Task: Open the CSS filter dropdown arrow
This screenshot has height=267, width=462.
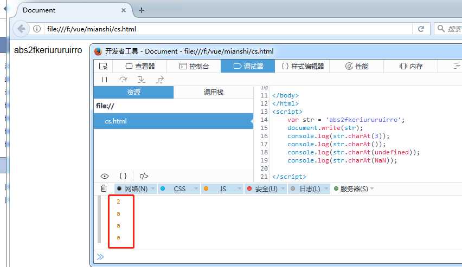Action: [x=196, y=188]
